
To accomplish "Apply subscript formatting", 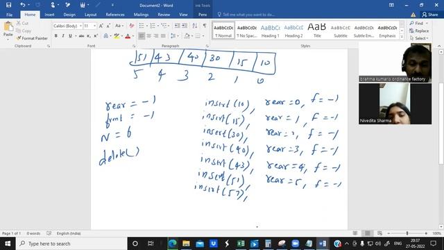I will click(89, 36).
